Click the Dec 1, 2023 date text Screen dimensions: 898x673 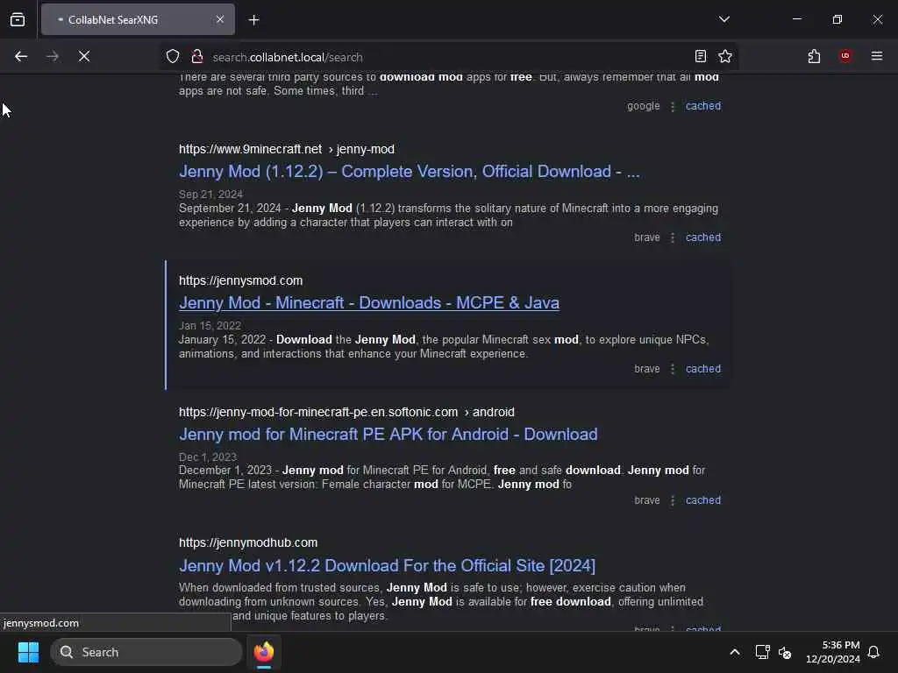[207, 457]
